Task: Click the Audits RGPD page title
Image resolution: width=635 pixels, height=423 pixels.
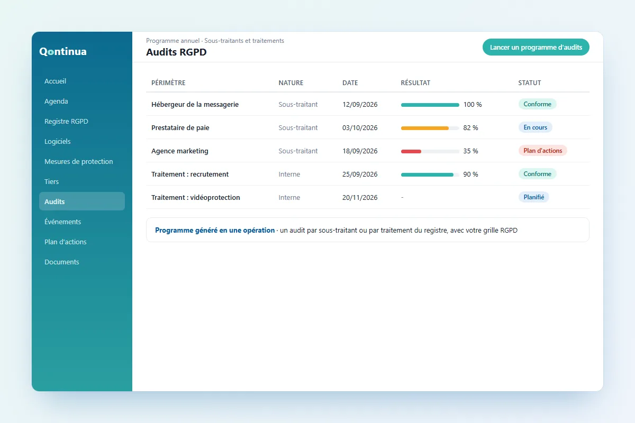Action: 176,52
